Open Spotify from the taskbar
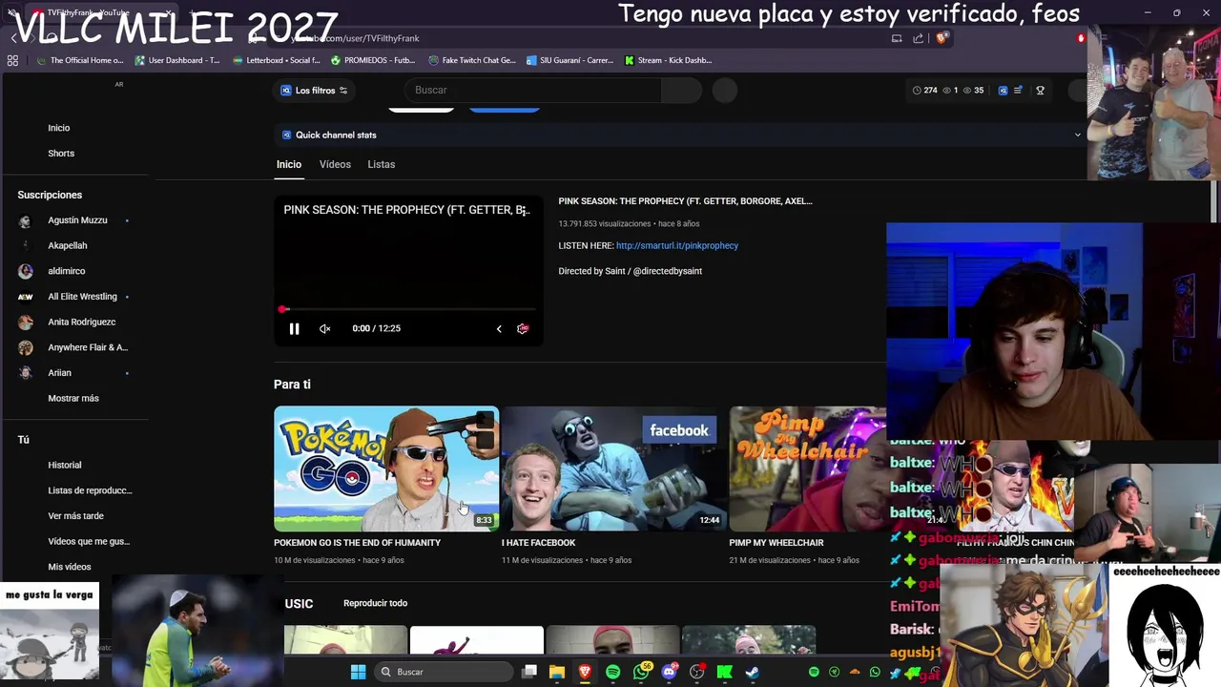 [612, 672]
